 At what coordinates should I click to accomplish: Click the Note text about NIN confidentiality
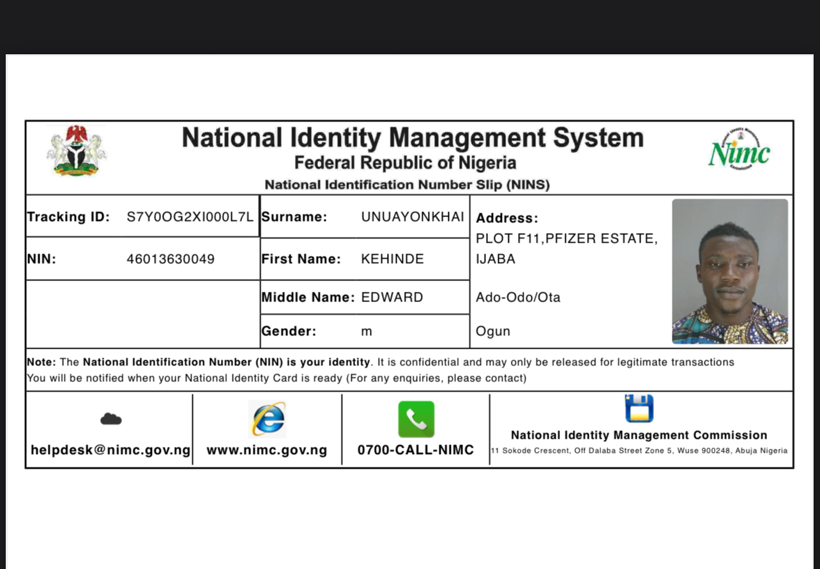(381, 362)
